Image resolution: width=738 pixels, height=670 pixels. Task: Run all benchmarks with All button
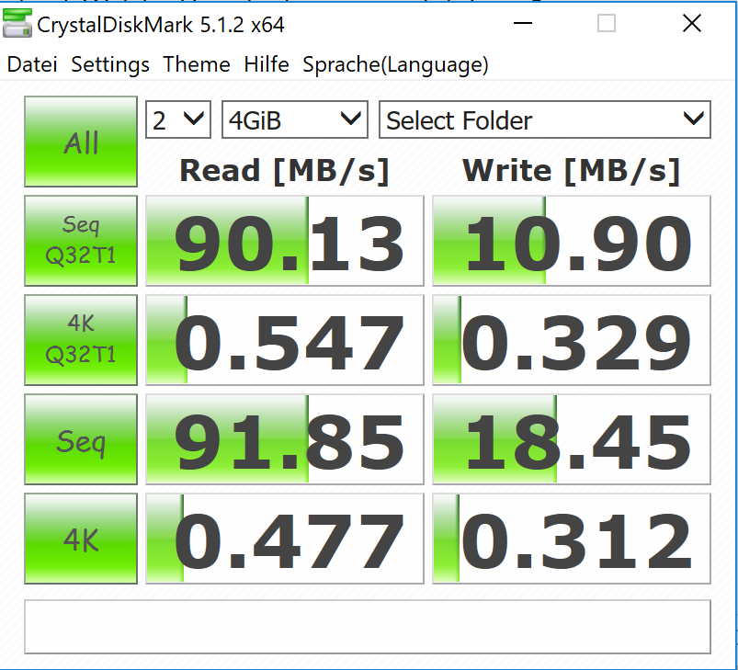[81, 142]
